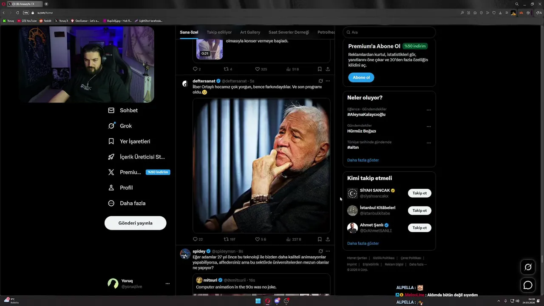Screen dimensions: 544x306
Task: Open Yer İşaretleri bookmarks
Action: [x=129, y=142]
